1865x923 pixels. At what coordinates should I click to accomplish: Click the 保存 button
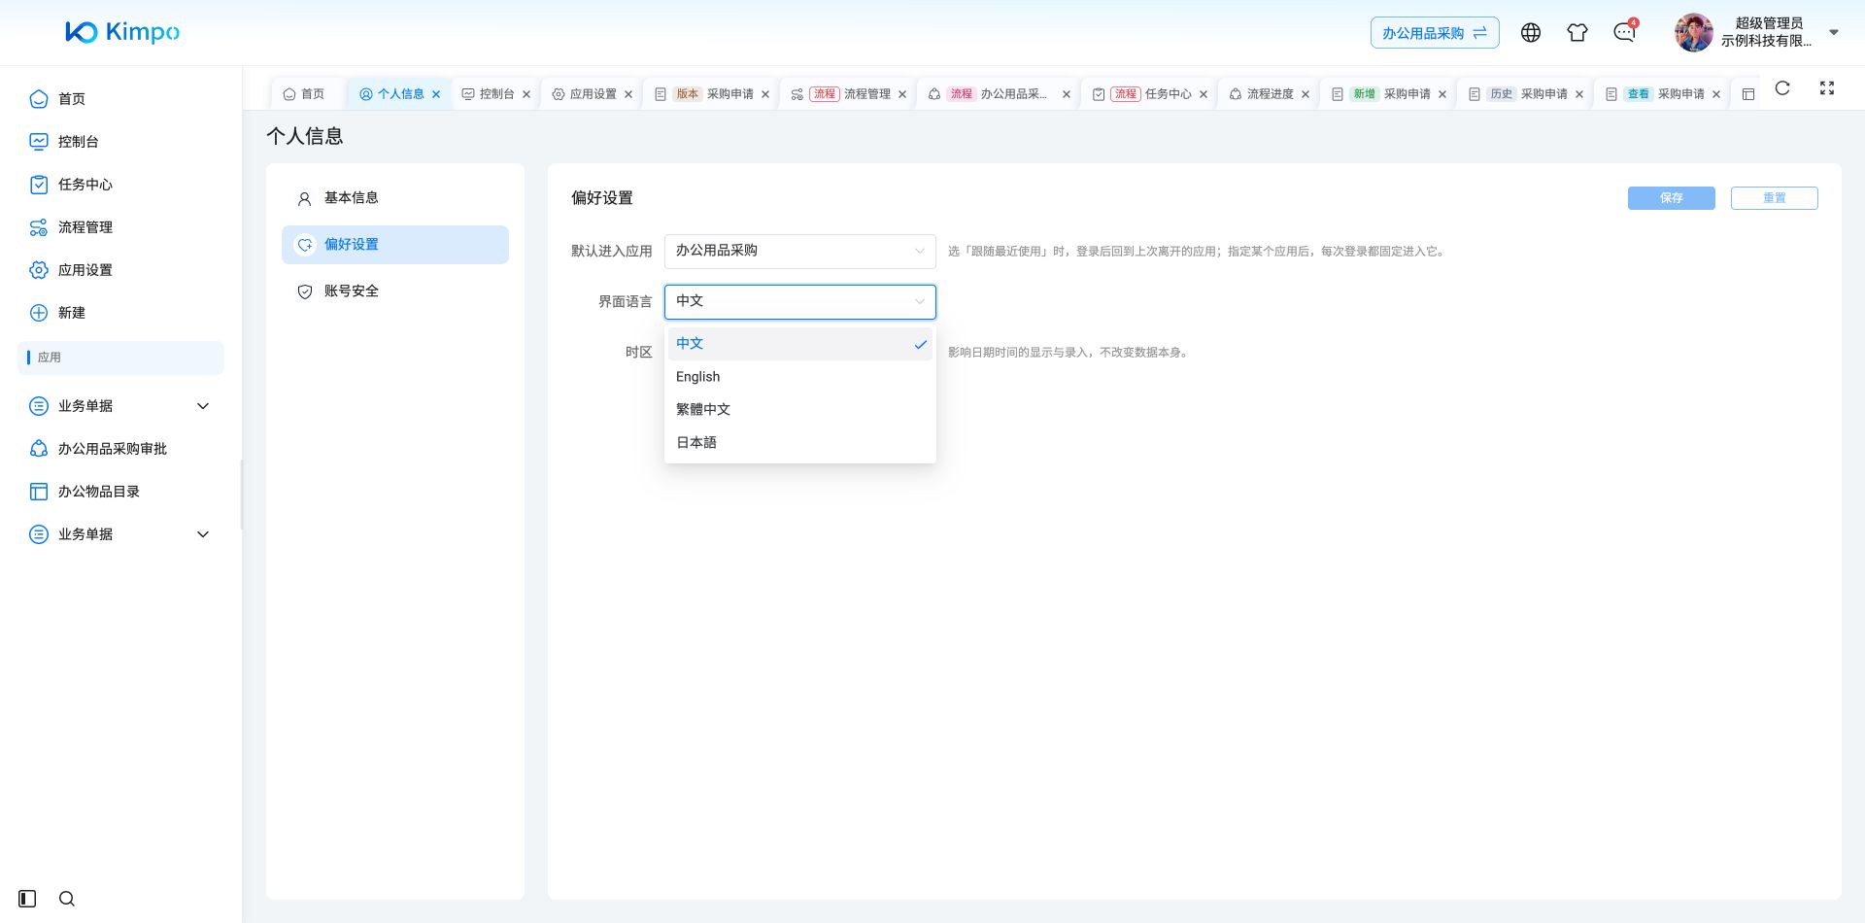(x=1672, y=198)
